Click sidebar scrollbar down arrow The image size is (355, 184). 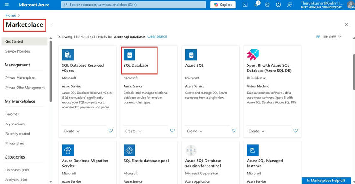(51, 181)
